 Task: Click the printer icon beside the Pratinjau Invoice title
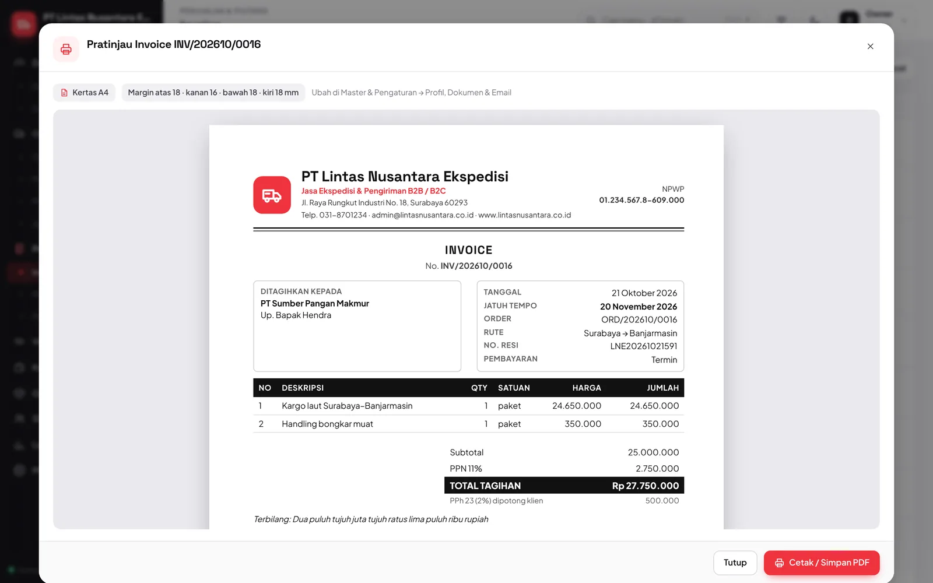(66, 49)
